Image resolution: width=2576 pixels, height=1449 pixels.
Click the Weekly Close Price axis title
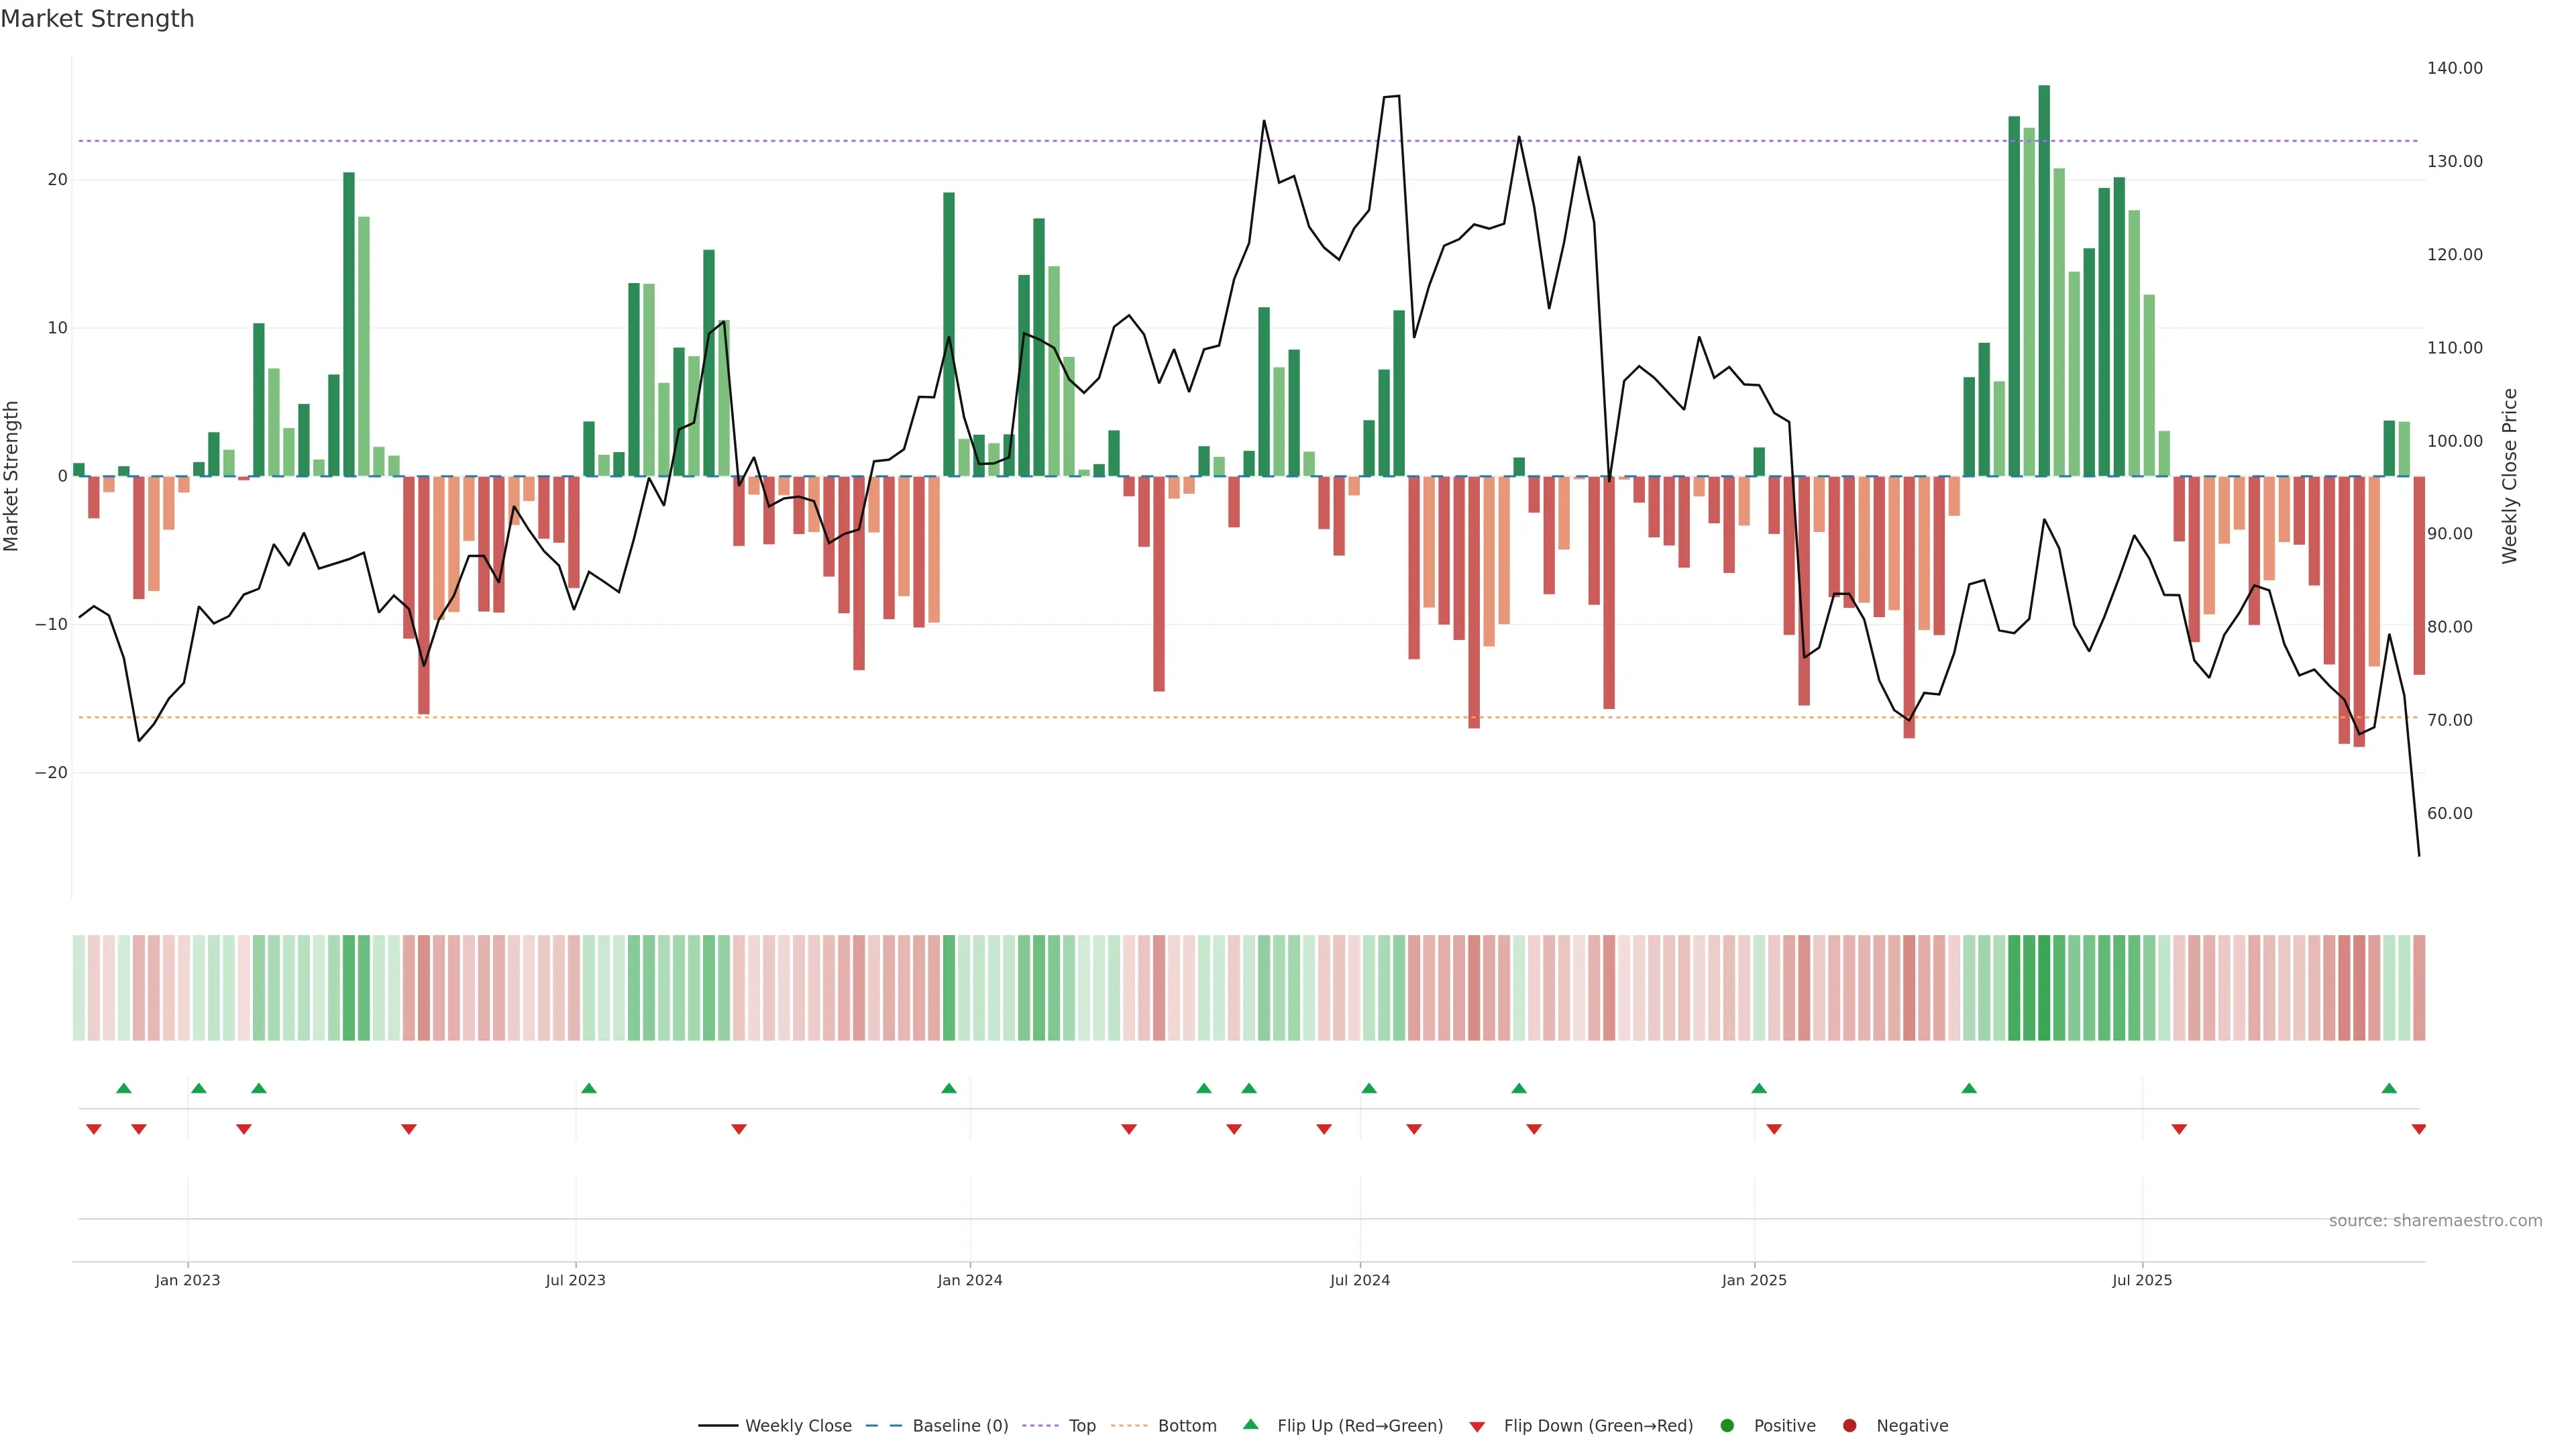coord(2510,476)
